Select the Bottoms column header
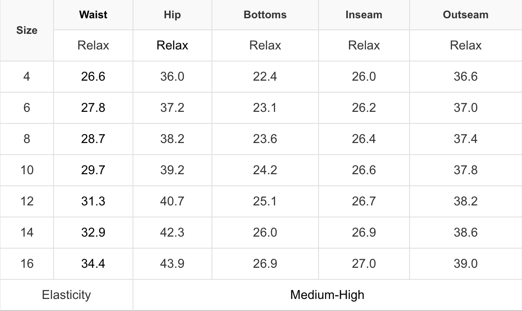 tap(265, 15)
